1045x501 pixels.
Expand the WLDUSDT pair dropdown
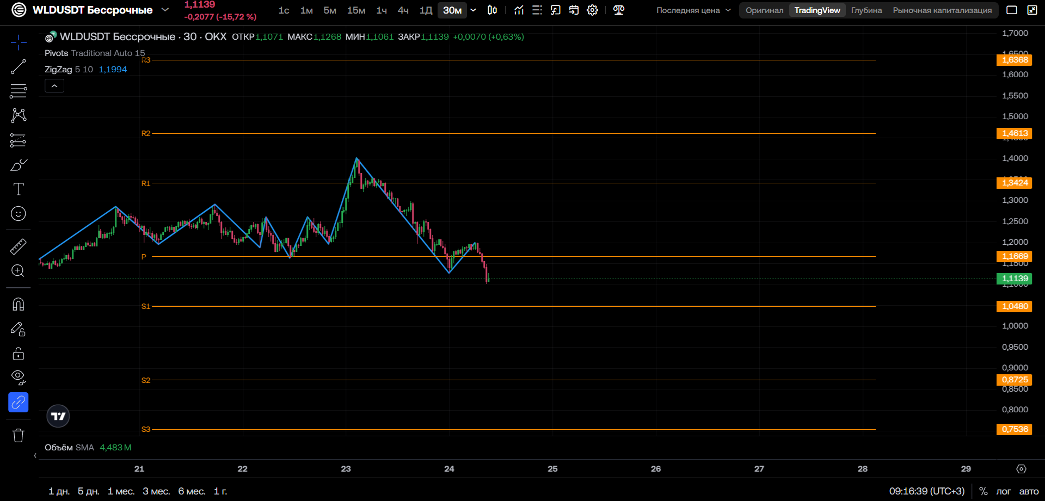click(165, 10)
